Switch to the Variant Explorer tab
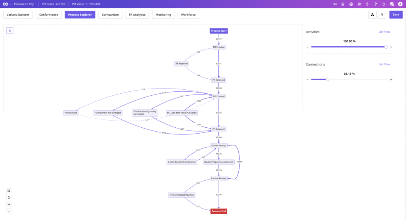Viewport: 406px width, 221px height. point(18,15)
